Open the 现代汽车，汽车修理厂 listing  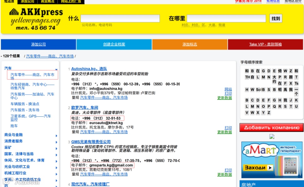(90, 184)
